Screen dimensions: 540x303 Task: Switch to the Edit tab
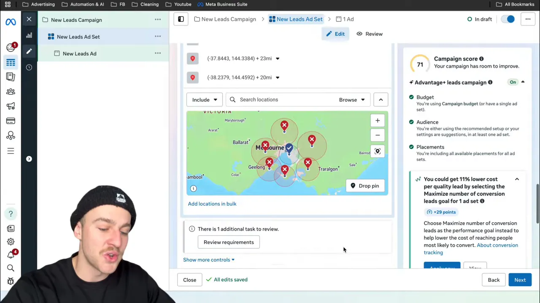[335, 34]
